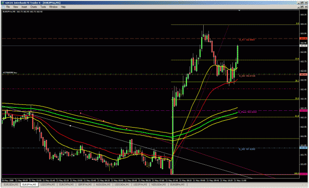Open the Tools menu
The image size is (309, 188).
click(43, 7)
